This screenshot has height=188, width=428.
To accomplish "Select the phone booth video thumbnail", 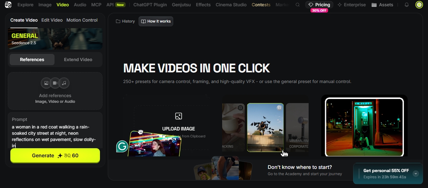I will click(364, 127).
